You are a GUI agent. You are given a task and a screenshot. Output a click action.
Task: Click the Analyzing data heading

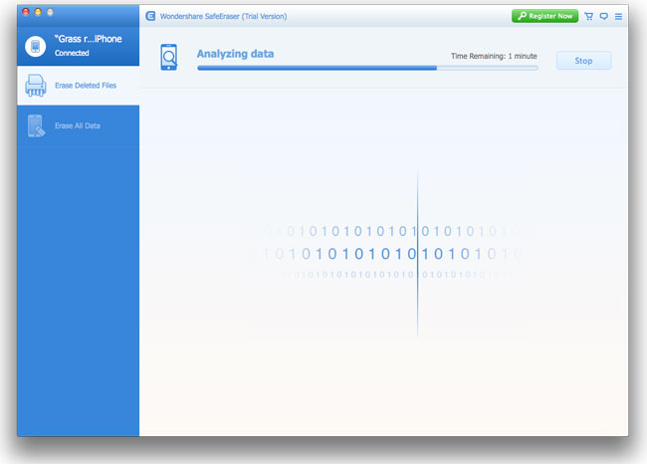coord(235,54)
